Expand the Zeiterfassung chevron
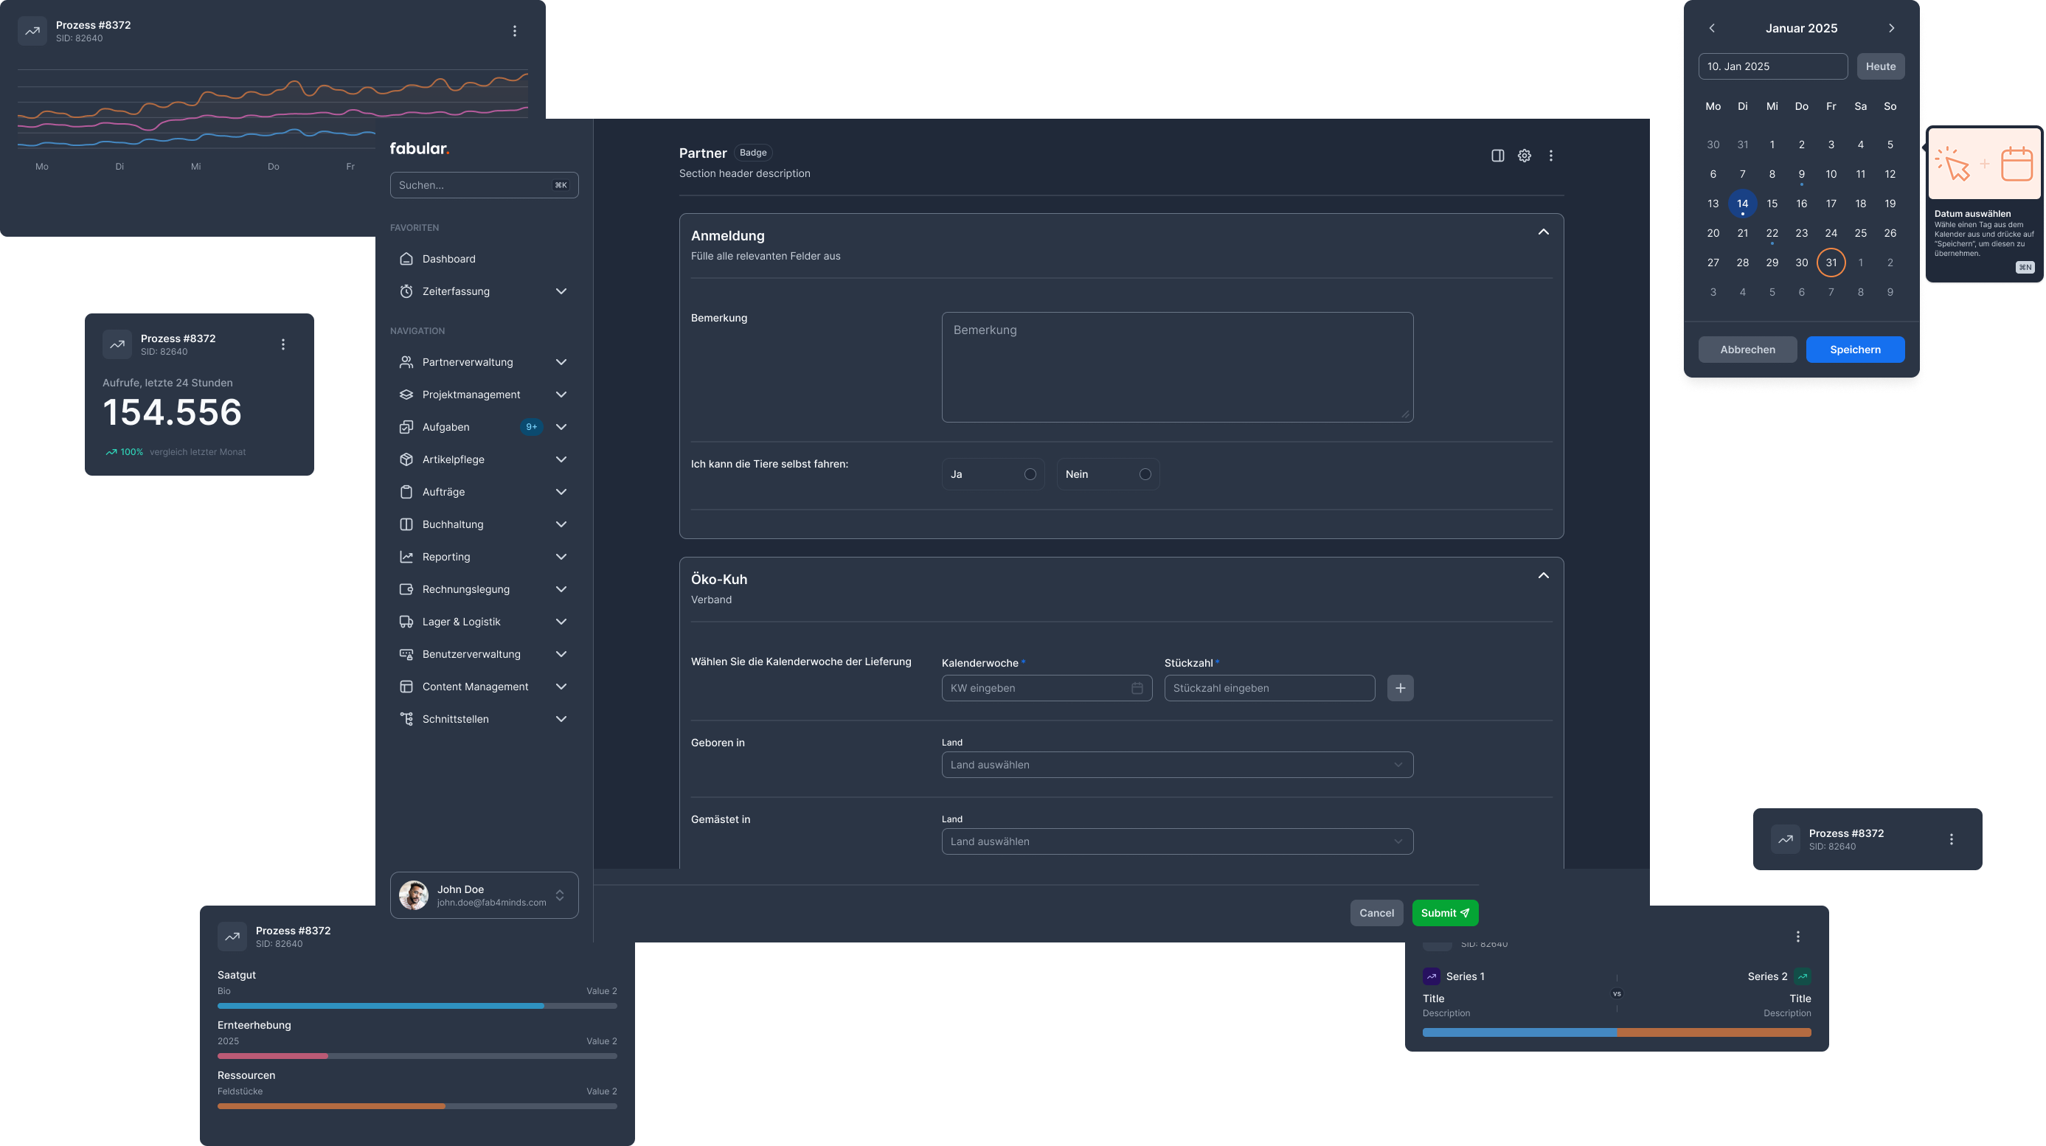The image size is (2046, 1146). (561, 291)
